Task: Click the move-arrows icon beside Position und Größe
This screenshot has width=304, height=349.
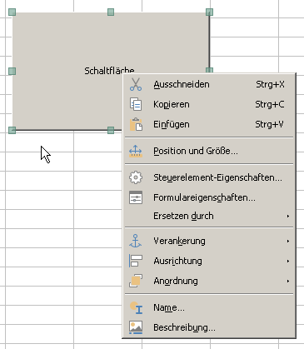Action: click(136, 151)
